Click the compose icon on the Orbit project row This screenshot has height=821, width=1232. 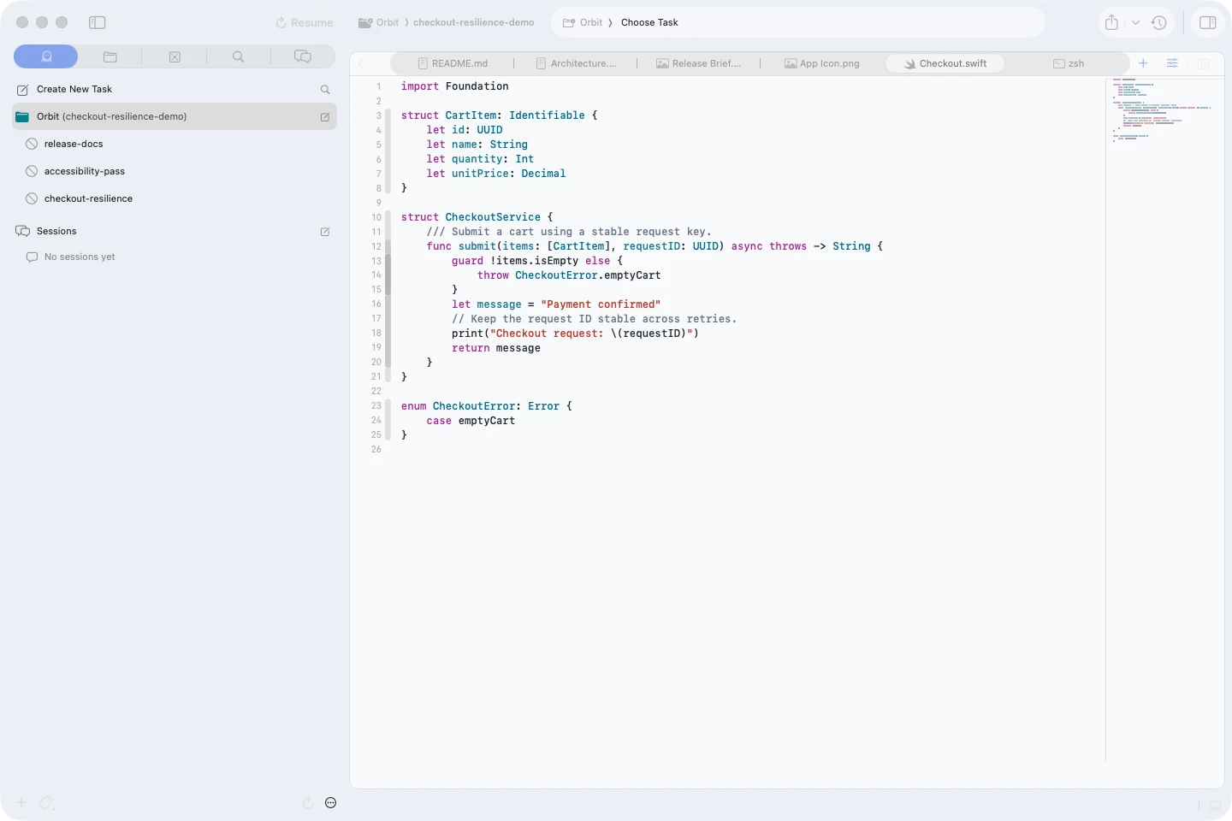[x=325, y=116]
